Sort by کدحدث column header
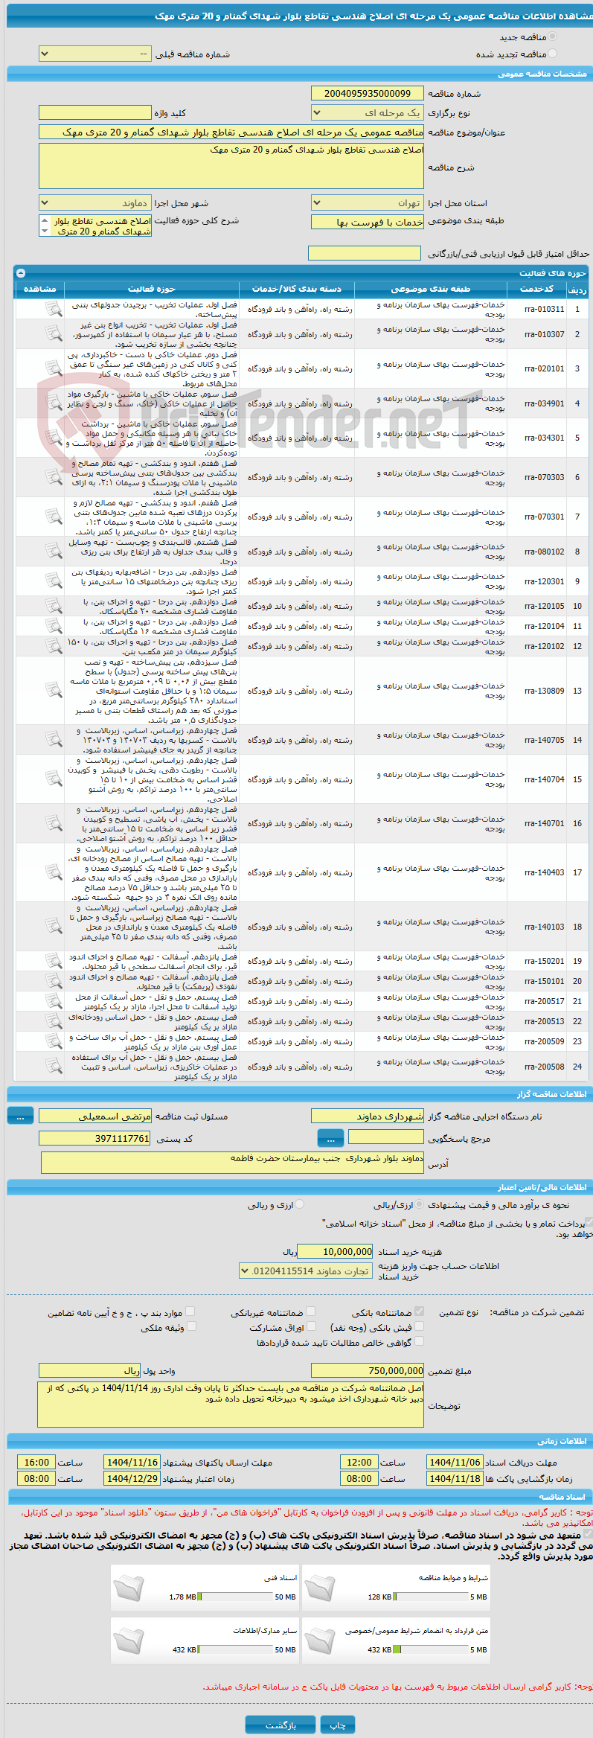The image size is (593, 1738). click(x=536, y=289)
